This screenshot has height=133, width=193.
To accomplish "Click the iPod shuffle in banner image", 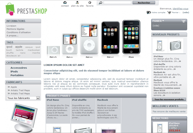I will pyautogui.click(x=53, y=50).
